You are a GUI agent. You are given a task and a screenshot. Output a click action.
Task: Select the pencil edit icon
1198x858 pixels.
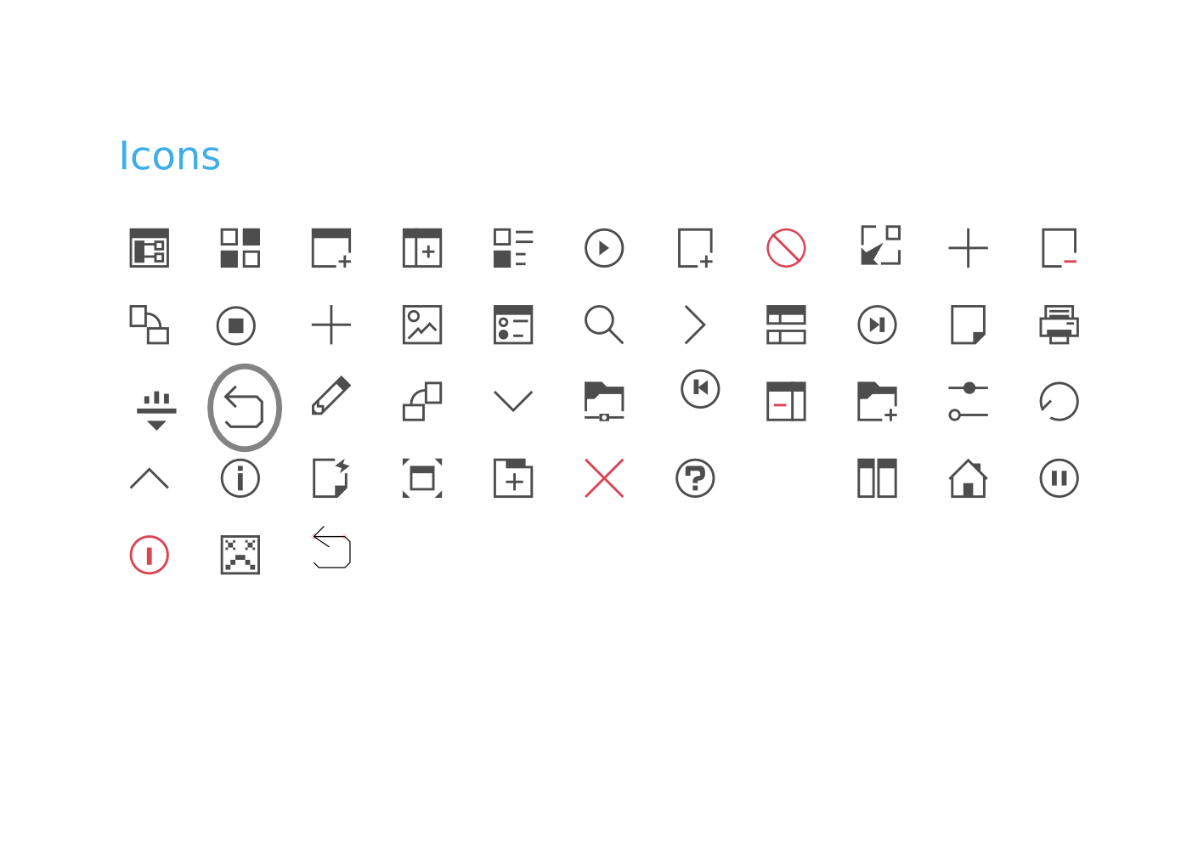click(x=331, y=395)
